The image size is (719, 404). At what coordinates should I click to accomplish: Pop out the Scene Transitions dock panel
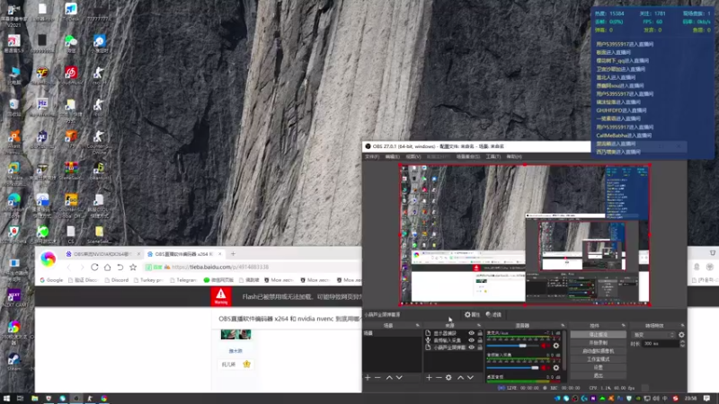coord(683,326)
